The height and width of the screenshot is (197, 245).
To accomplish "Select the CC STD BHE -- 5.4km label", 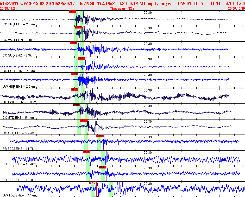I will coord(18,133).
